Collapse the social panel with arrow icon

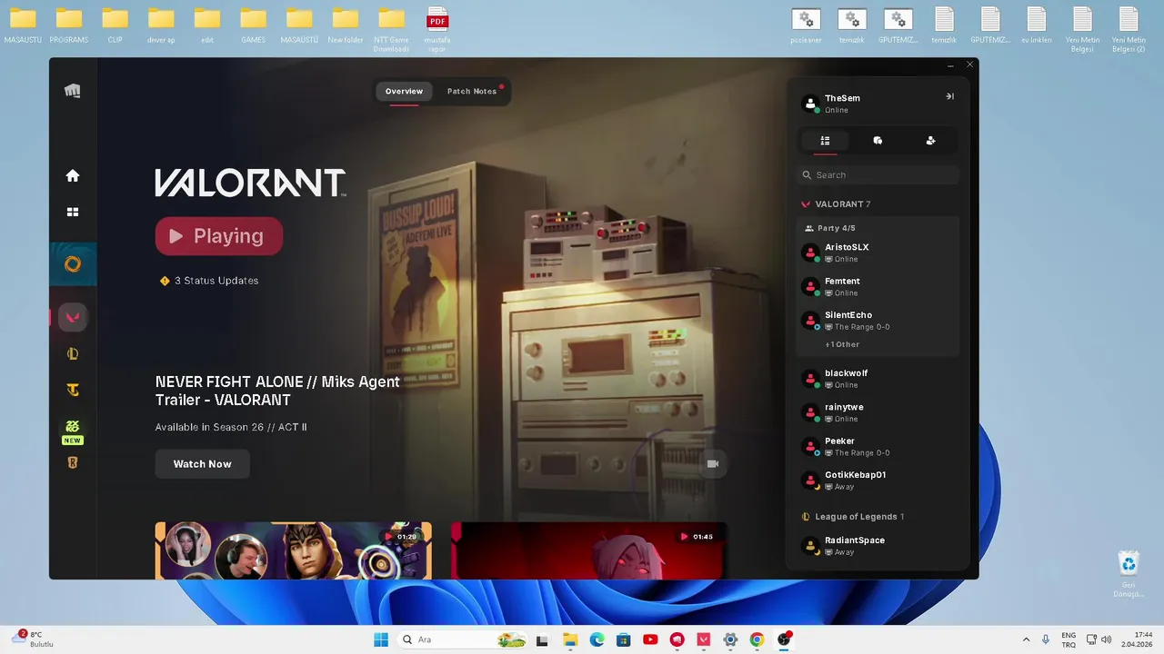949,96
